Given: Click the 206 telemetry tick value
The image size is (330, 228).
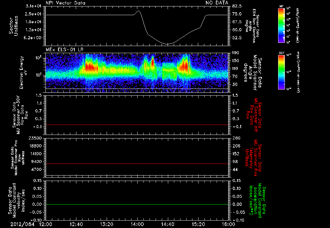Looking at the screenshot, I should click(236, 146).
